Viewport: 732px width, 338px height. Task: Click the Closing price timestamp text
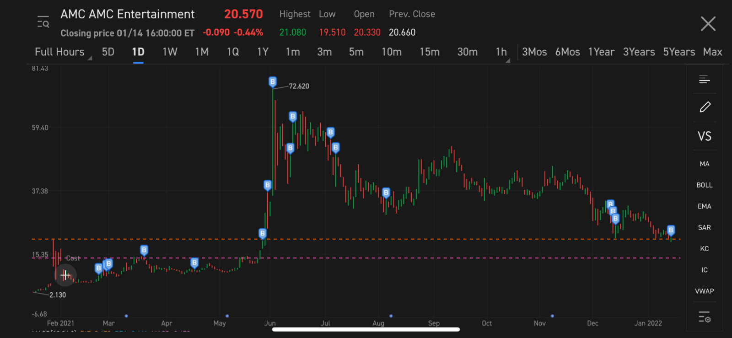tap(128, 33)
